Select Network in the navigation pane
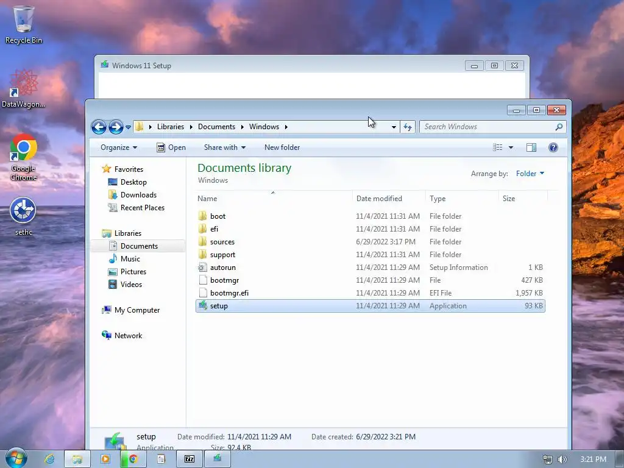This screenshot has width=624, height=468. click(122, 336)
